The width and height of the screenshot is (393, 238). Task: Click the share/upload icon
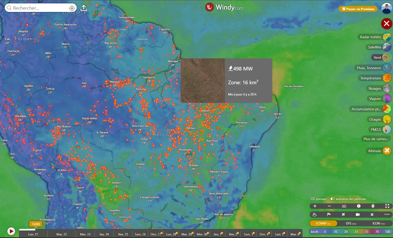pos(84,8)
